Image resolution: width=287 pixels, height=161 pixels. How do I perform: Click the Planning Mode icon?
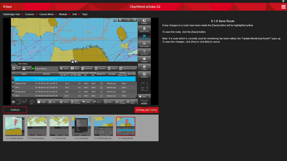pos(144,39)
